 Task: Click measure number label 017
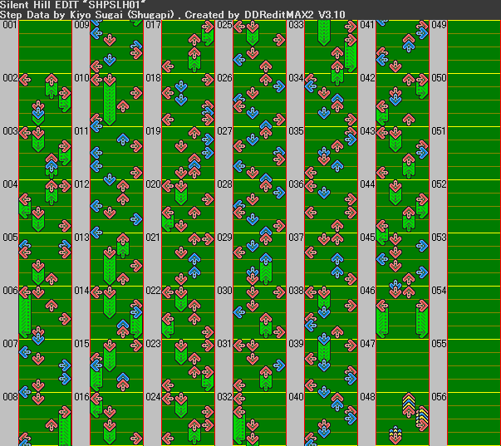click(x=153, y=25)
